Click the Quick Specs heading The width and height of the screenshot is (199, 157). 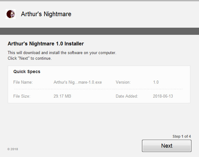[x=27, y=72]
